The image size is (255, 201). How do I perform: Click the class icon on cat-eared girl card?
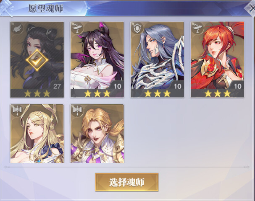click(x=77, y=28)
